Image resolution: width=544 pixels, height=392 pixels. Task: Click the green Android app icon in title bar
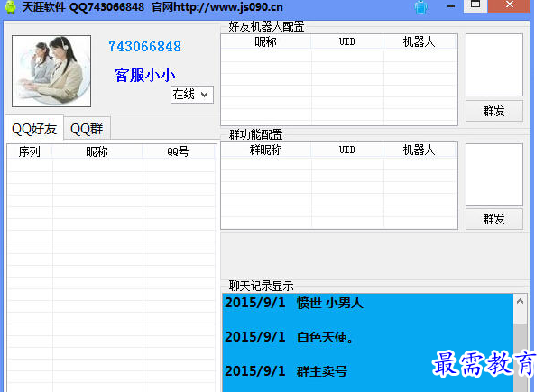coord(11,7)
